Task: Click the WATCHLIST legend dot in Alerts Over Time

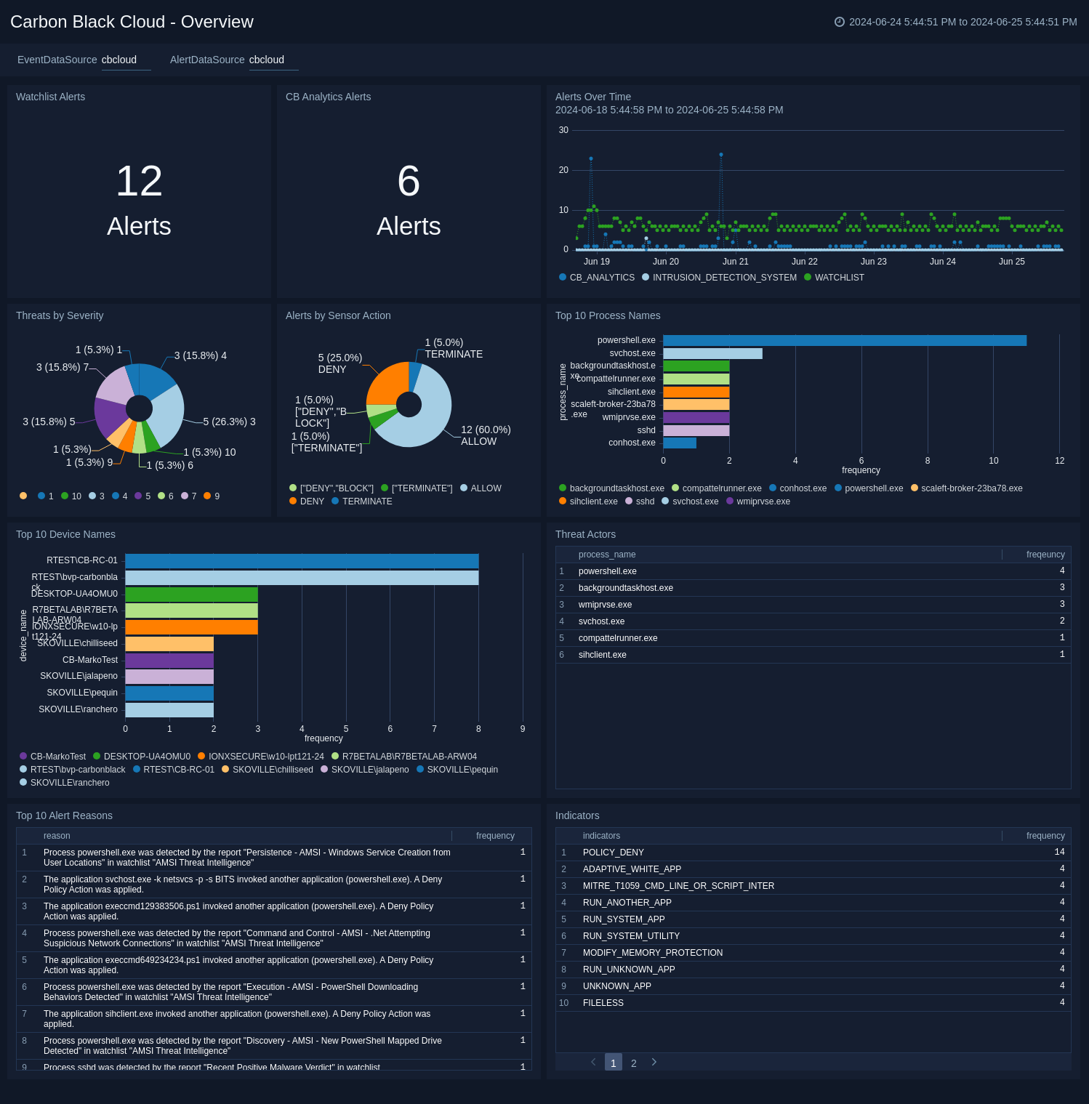Action: 807,278
